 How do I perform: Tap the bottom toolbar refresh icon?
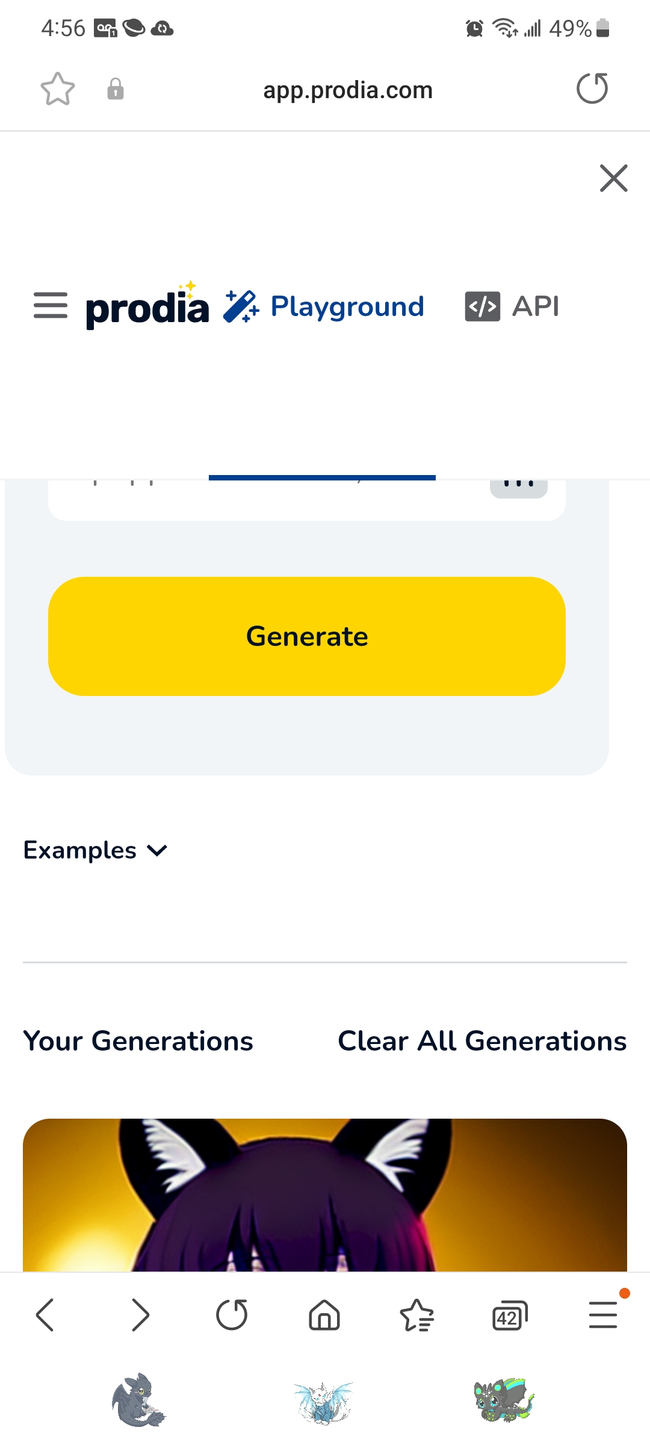(x=232, y=1315)
